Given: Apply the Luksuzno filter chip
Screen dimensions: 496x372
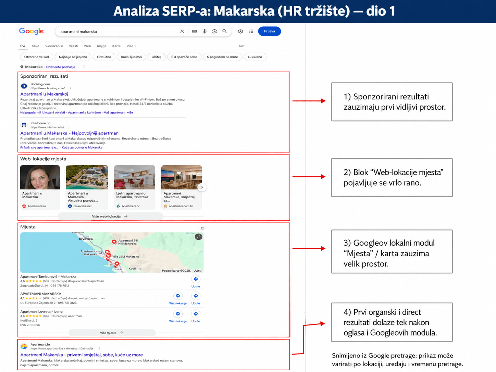Looking at the screenshot, I should tap(255, 57).
